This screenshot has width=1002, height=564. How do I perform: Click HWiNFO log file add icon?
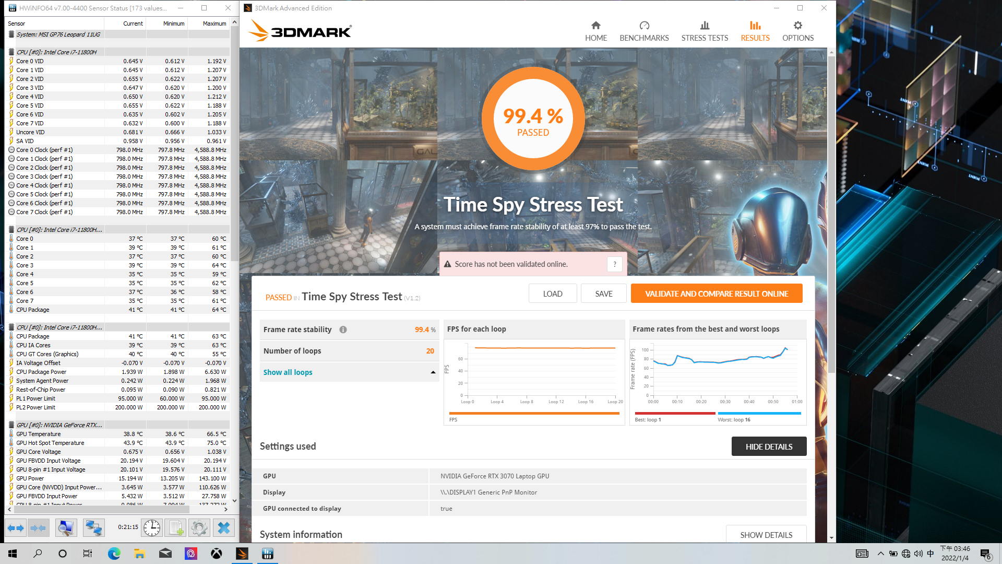point(175,528)
